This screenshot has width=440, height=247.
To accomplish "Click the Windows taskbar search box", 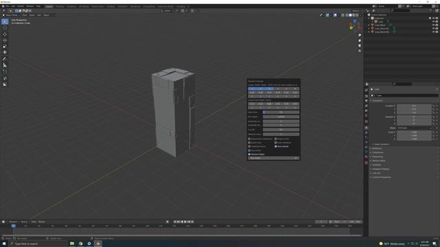I will 38,244.
